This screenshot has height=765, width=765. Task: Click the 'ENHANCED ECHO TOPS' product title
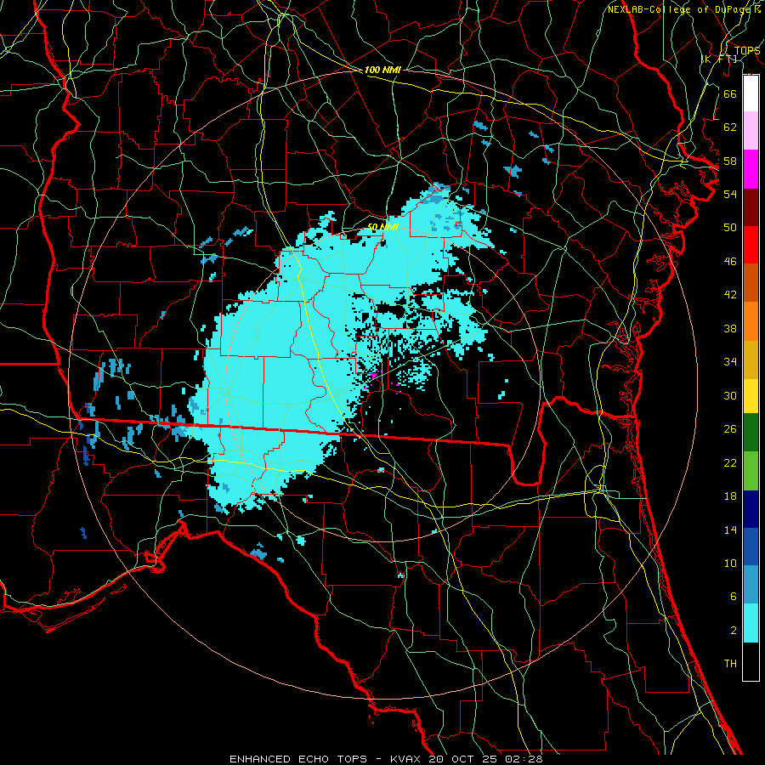[x=298, y=759]
